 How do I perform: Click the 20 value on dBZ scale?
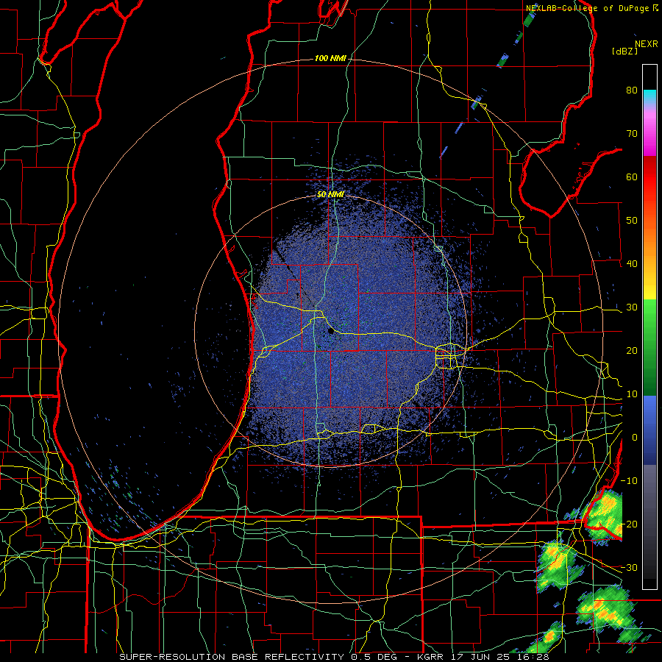(632, 351)
